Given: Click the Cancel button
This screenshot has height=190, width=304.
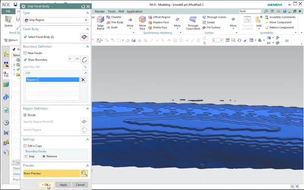Looking at the screenshot, I should 80,185.
